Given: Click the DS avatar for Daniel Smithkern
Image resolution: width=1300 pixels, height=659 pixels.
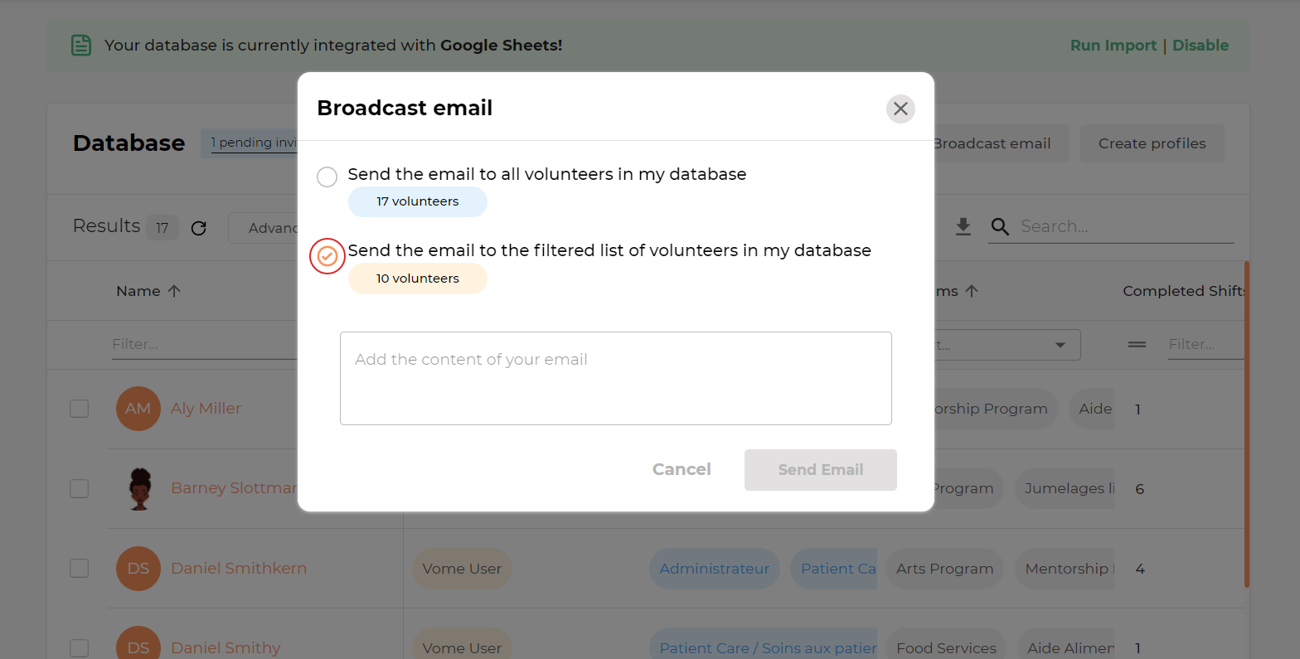Looking at the screenshot, I should click(138, 569).
